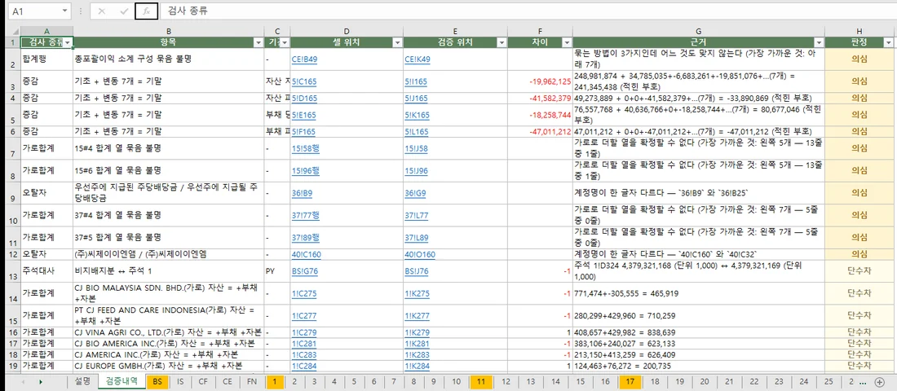Select cell with -19,962,125 difference
This screenshot has height=391, width=897.
[x=540, y=81]
